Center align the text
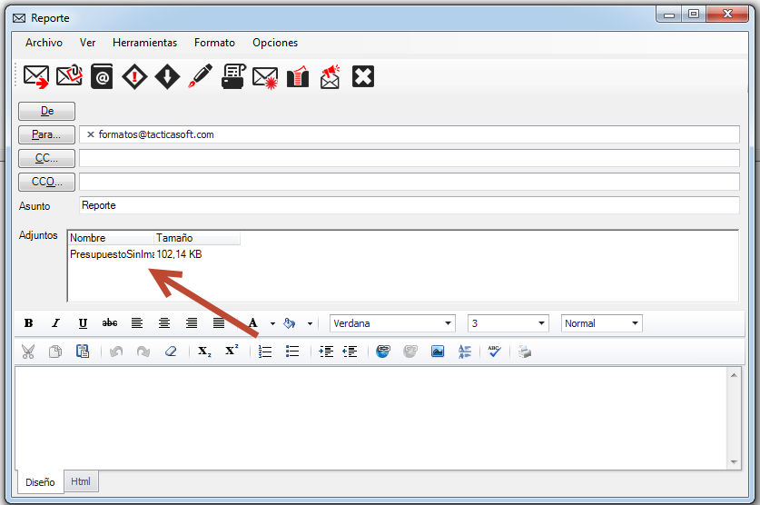Viewport: 760px width, 505px height. (164, 323)
